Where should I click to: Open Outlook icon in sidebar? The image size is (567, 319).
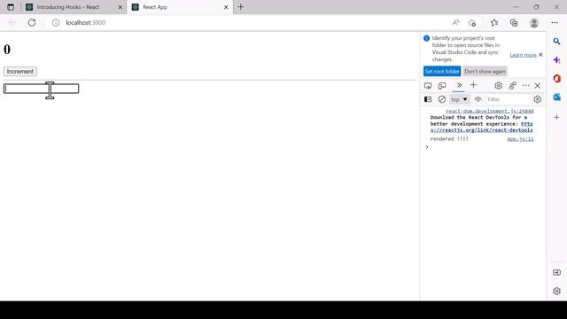click(x=557, y=97)
